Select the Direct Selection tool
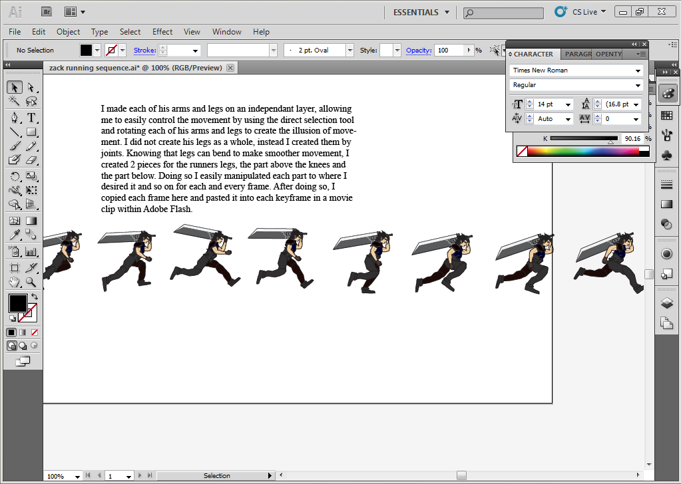Image resolution: width=681 pixels, height=484 pixels. pos(31,88)
